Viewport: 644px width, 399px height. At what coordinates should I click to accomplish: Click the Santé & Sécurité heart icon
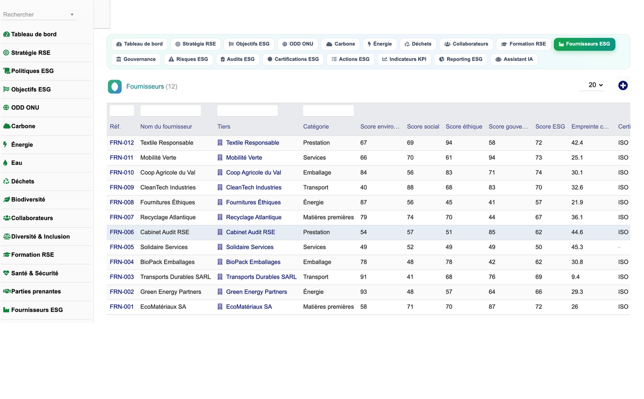[x=6, y=273]
